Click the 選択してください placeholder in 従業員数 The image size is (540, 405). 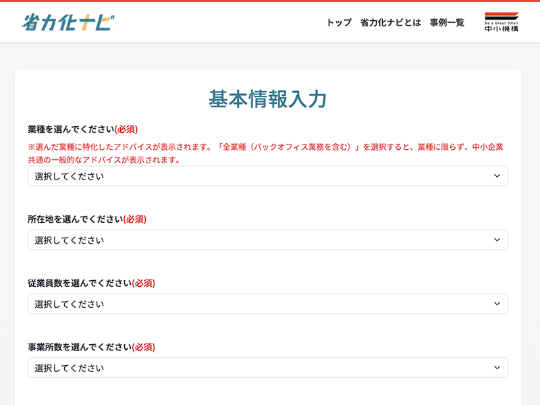(x=67, y=304)
